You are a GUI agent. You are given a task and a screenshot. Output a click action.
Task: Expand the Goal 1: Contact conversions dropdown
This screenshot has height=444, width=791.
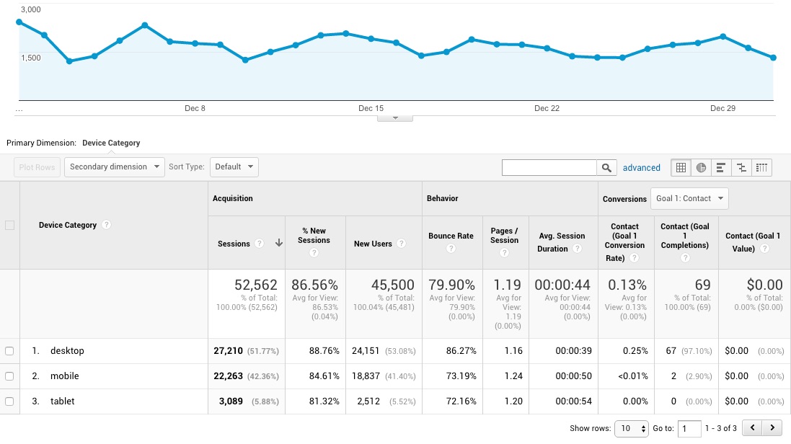point(689,198)
